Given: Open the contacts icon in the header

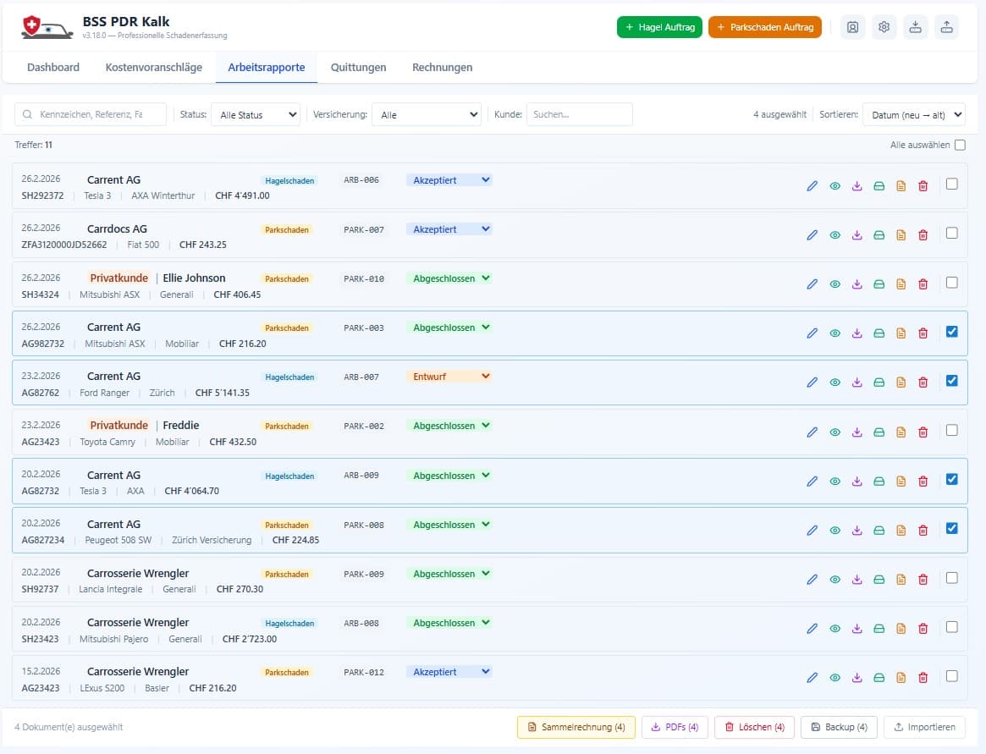Looking at the screenshot, I should tap(852, 27).
